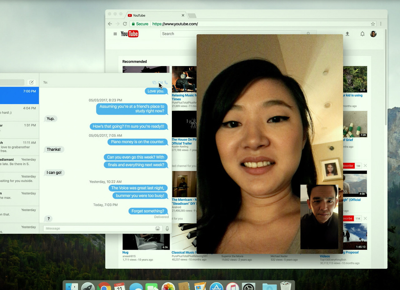Screen dimensions: 400x290
Task: Open Finder from the Dock
Action: [x=72, y=286]
